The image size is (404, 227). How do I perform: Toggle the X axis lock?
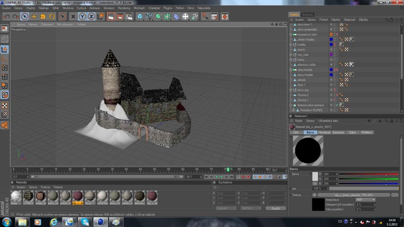[73, 17]
